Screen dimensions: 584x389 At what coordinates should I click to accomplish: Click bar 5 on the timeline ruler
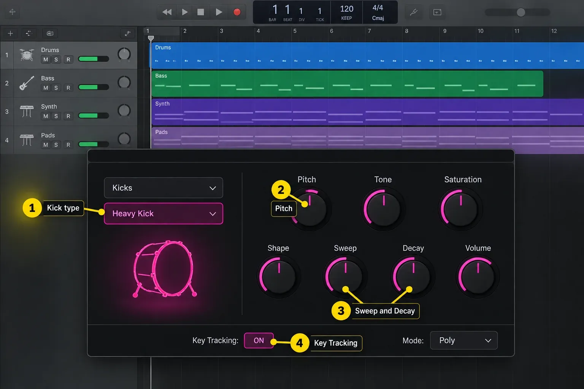coord(295,31)
